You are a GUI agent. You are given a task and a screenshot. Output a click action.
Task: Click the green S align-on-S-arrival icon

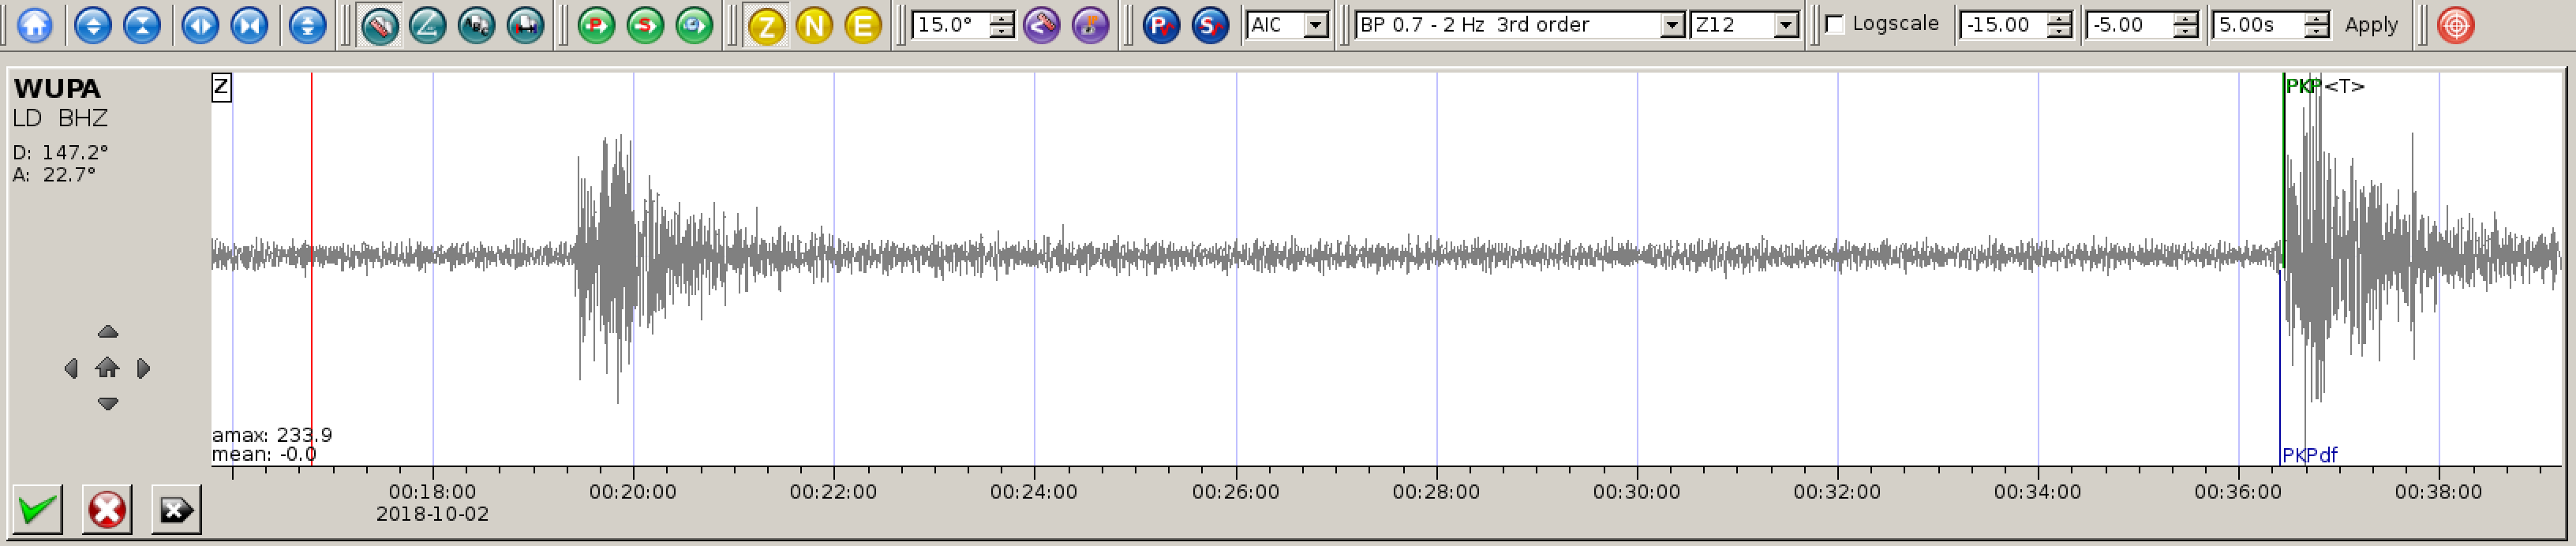[646, 25]
